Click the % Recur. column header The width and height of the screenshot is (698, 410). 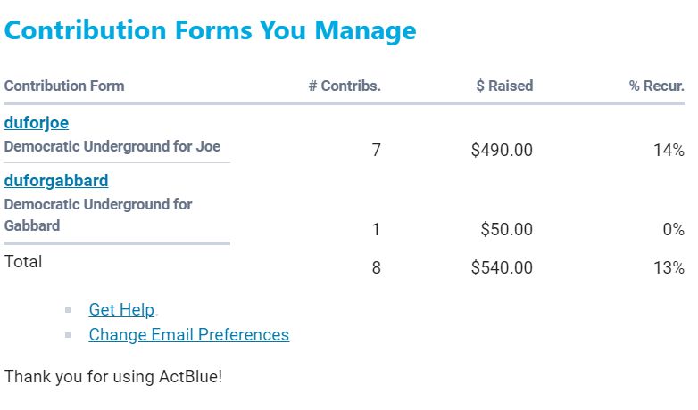tap(656, 86)
